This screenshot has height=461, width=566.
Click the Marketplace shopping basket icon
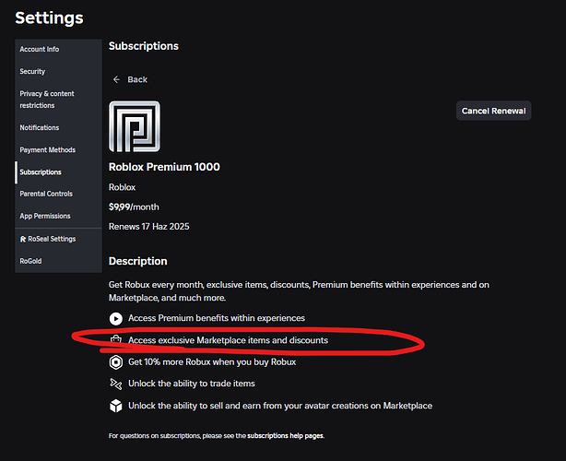click(116, 340)
